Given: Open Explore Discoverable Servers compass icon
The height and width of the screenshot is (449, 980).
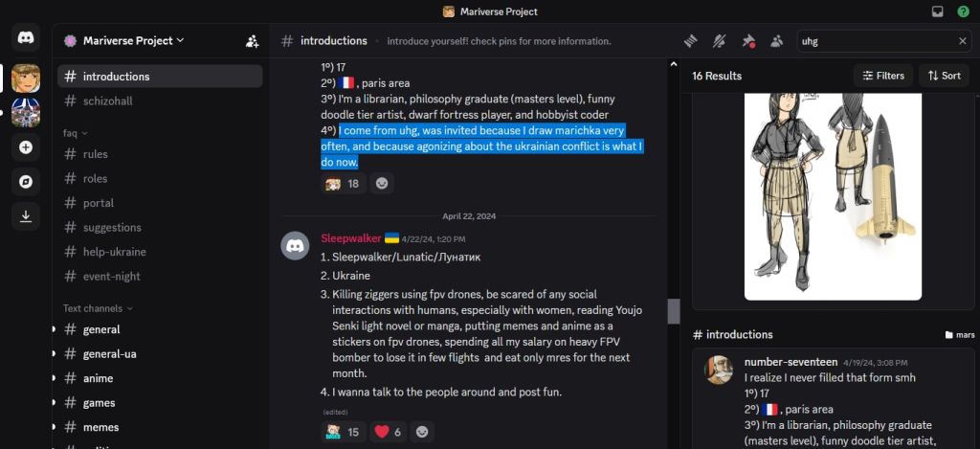Looking at the screenshot, I should 26,182.
